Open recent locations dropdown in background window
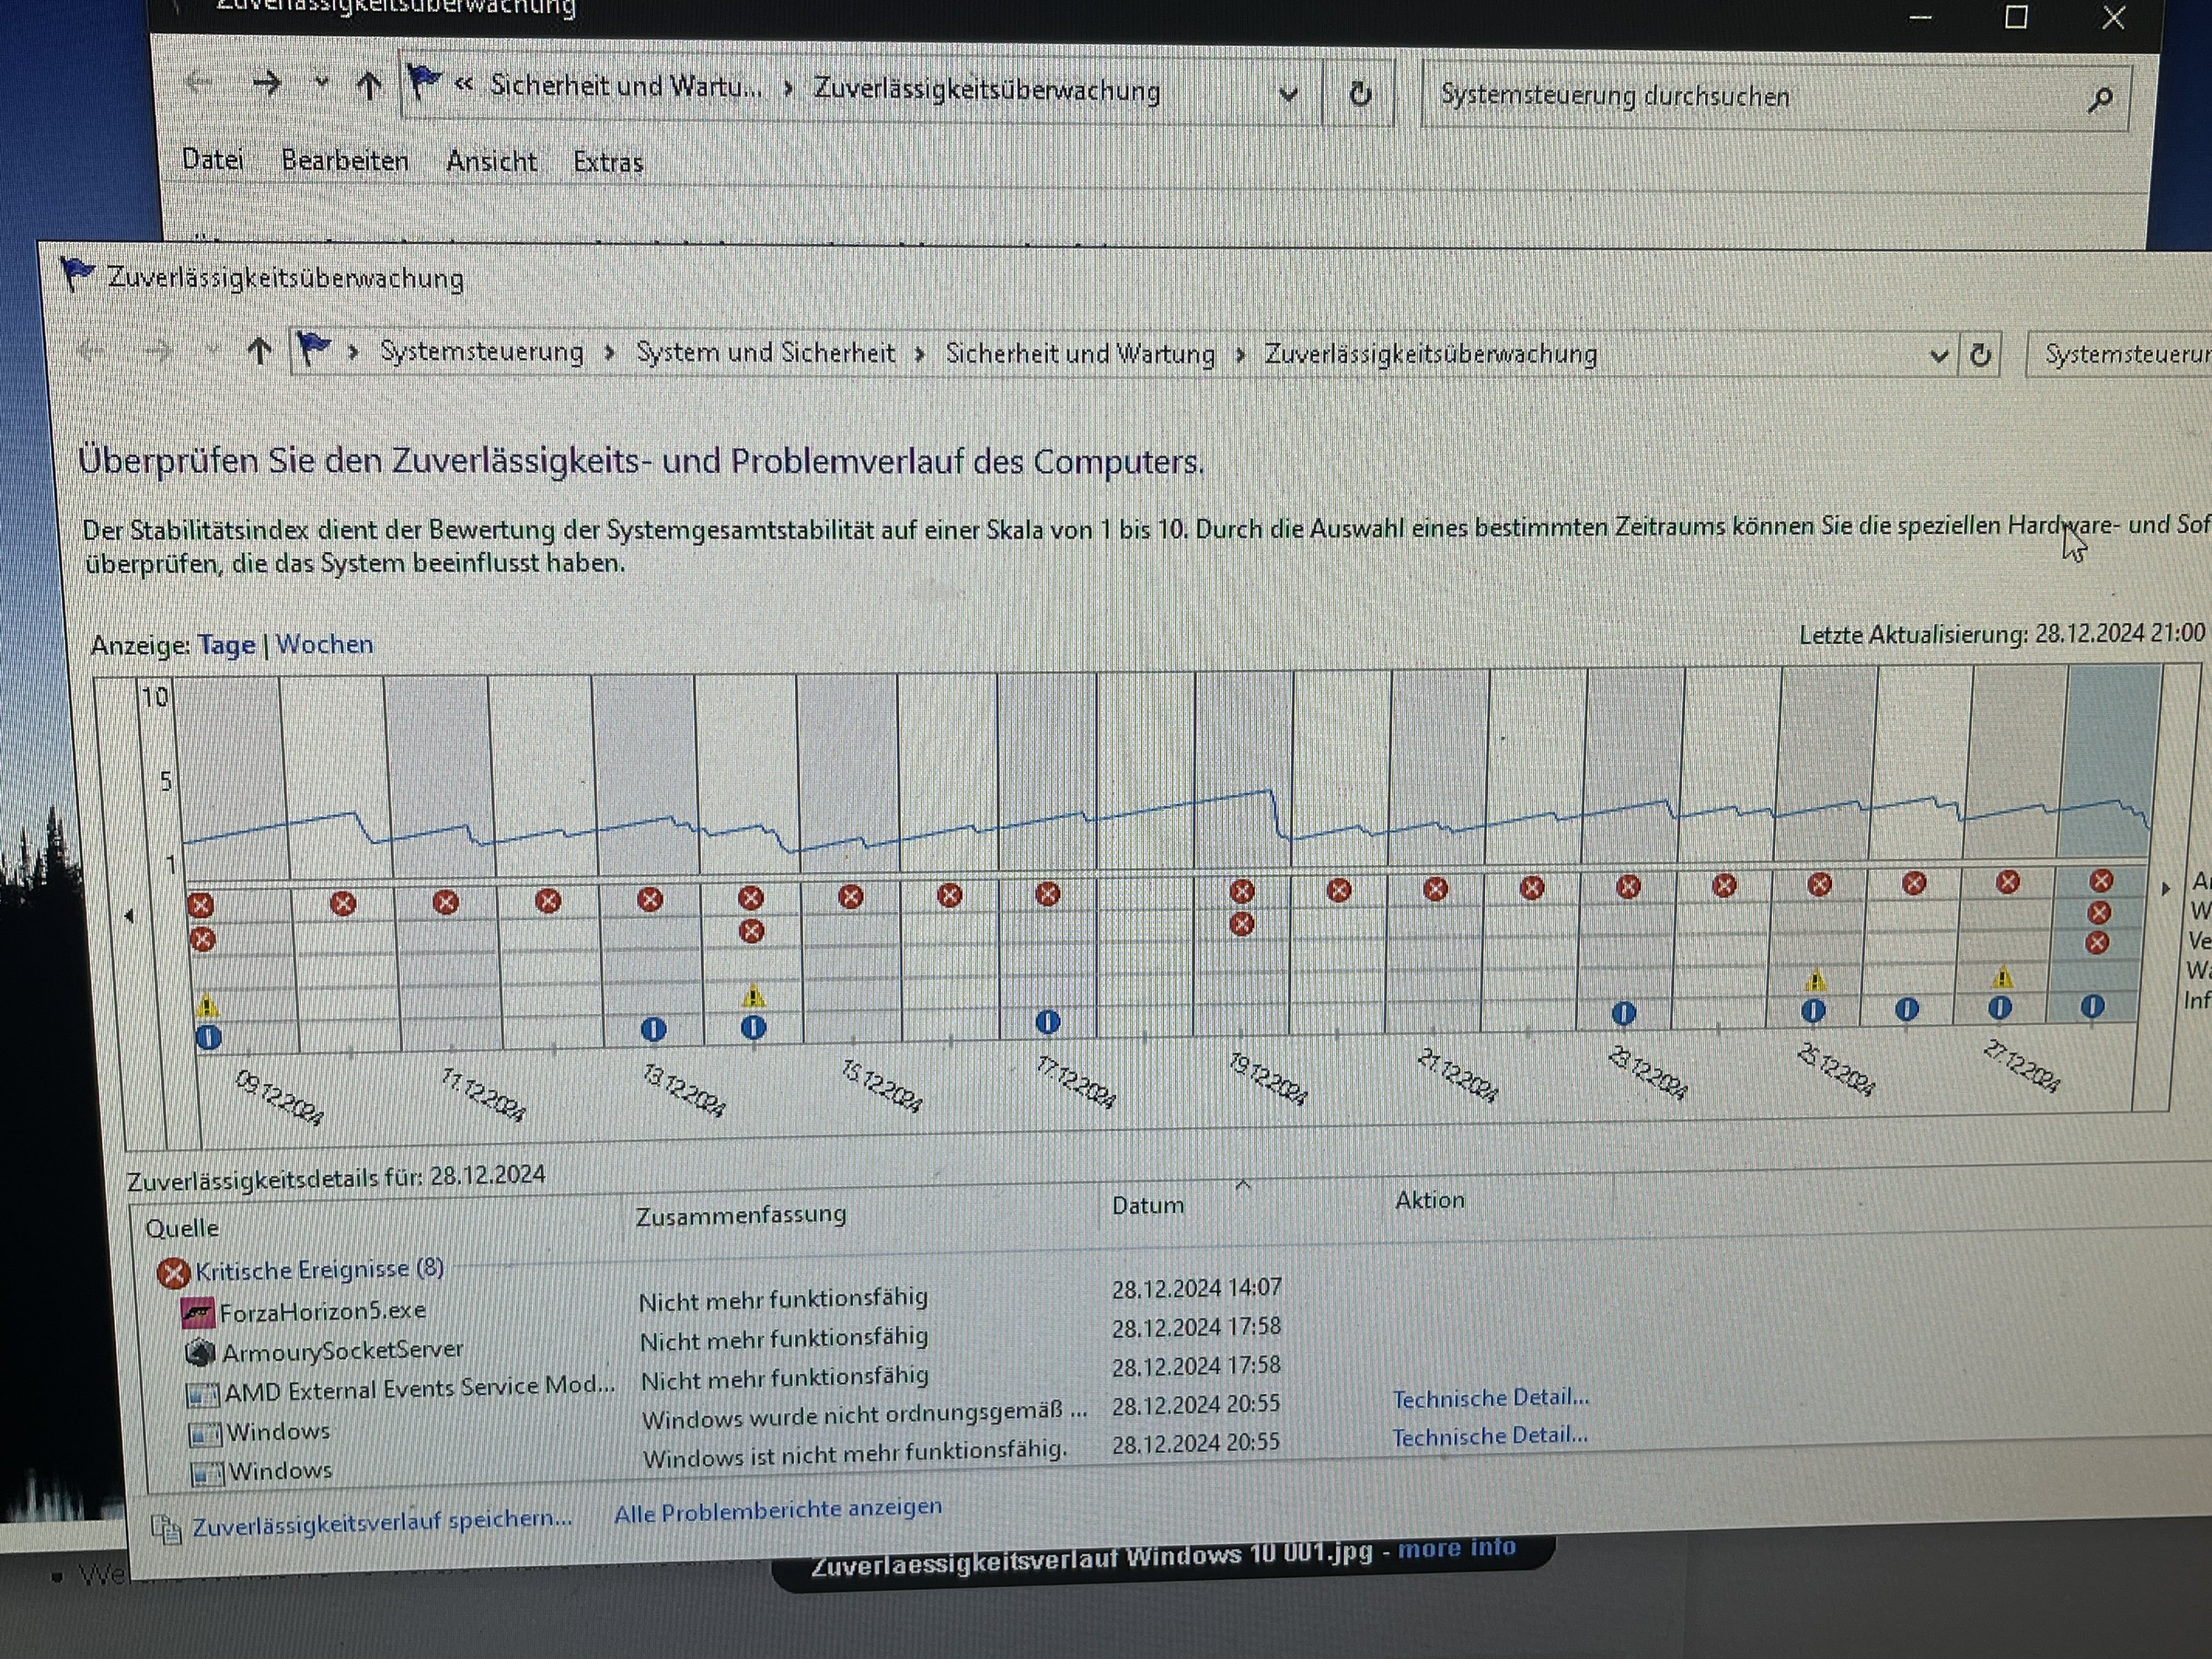This screenshot has height=1659, width=2212. [x=321, y=82]
